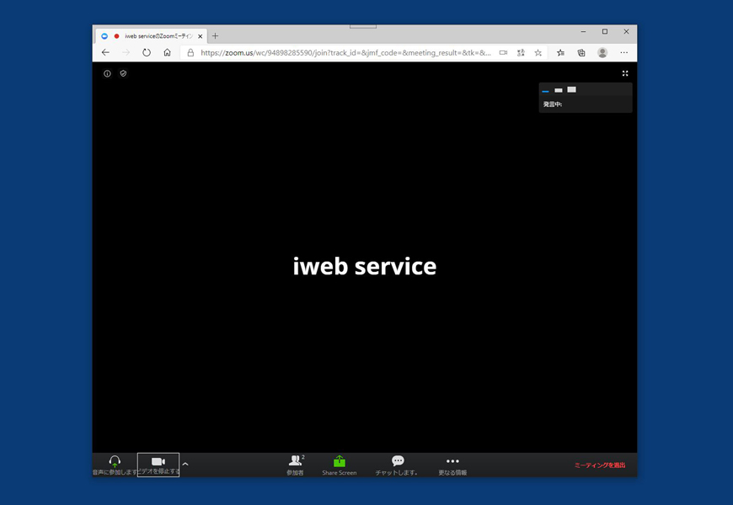Open the chat panel
The image size is (733, 505).
tap(397, 465)
